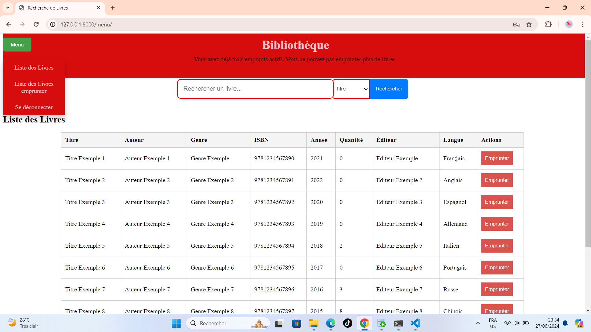Launch Visual Studio Code from the taskbar
Image resolution: width=591 pixels, height=332 pixels.
[415, 323]
